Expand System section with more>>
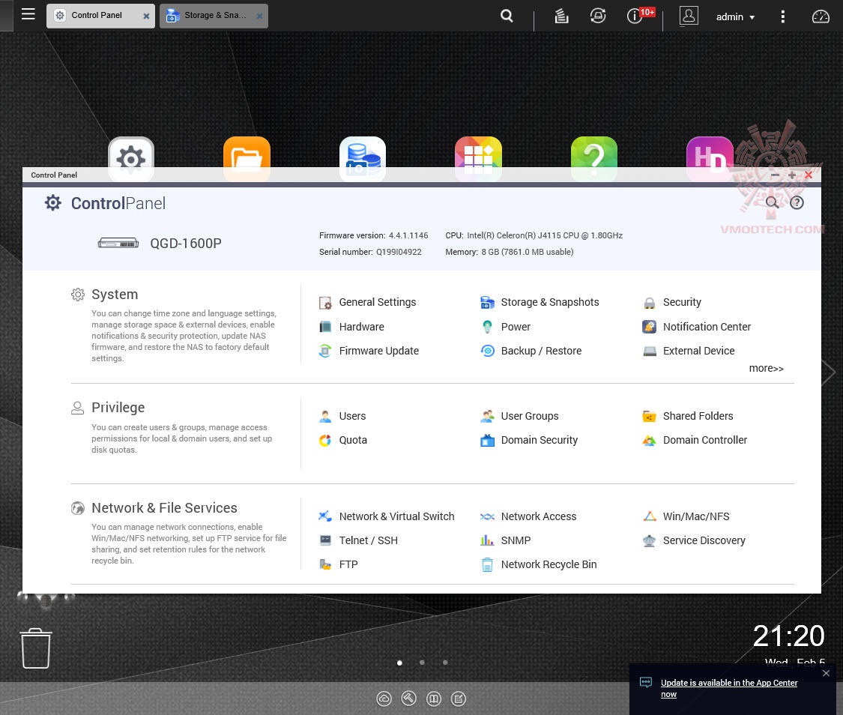The height and width of the screenshot is (715, 843). 766,368
